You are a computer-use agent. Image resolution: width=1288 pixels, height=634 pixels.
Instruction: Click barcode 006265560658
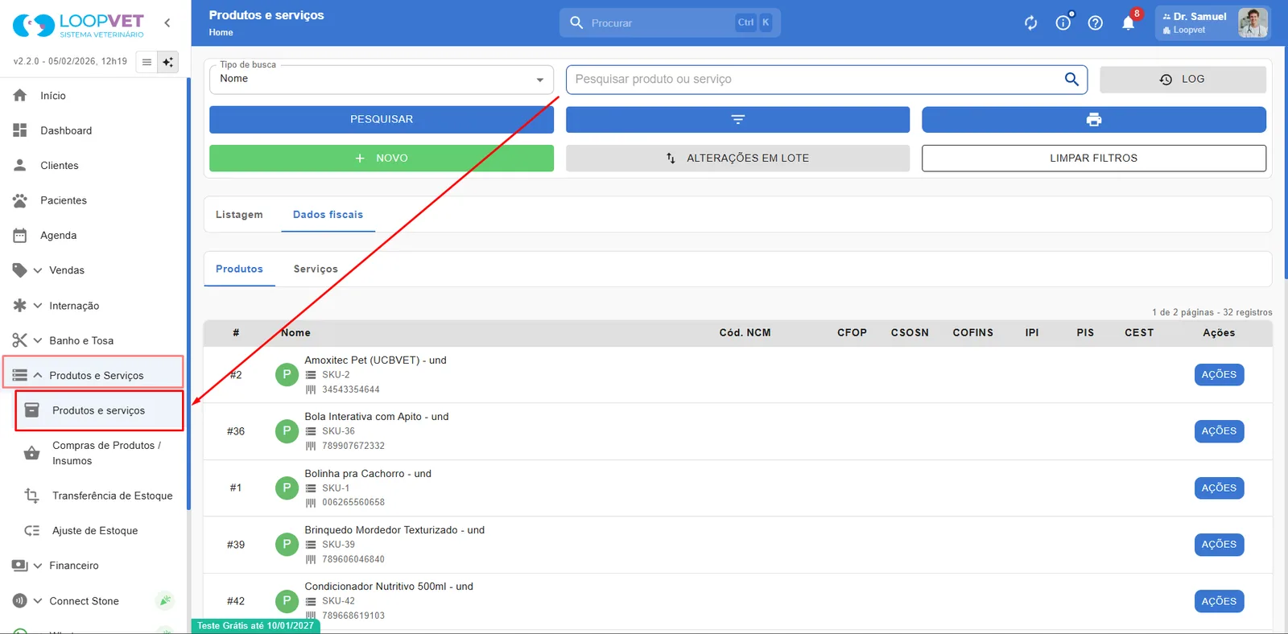pyautogui.click(x=353, y=502)
